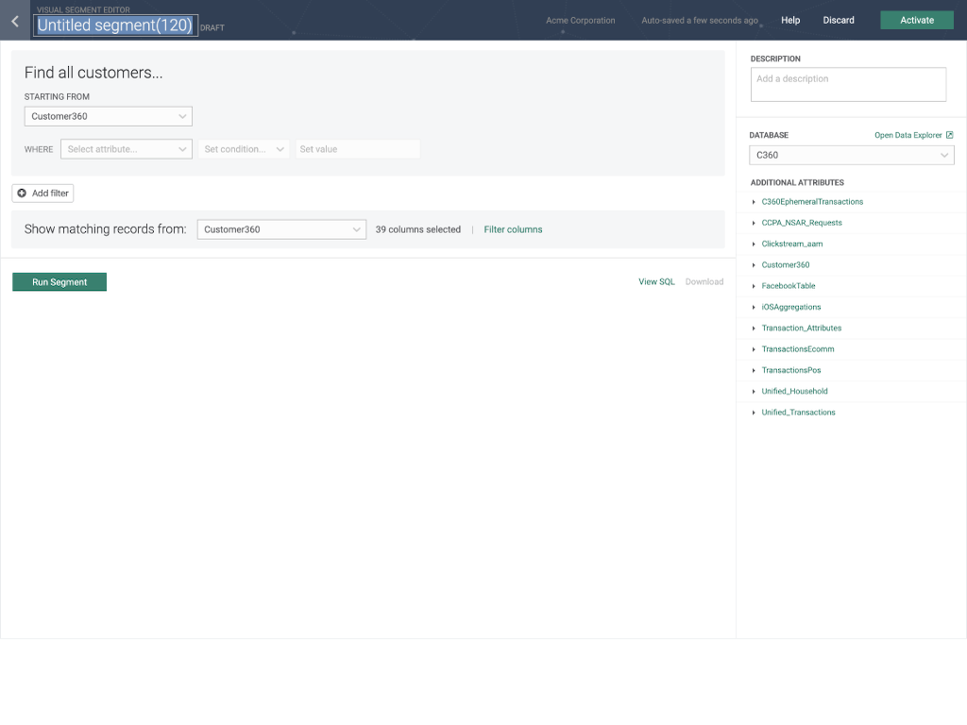Open the Show matching records dropdown
Image resolution: width=967 pixels, height=725 pixels.
pos(281,229)
